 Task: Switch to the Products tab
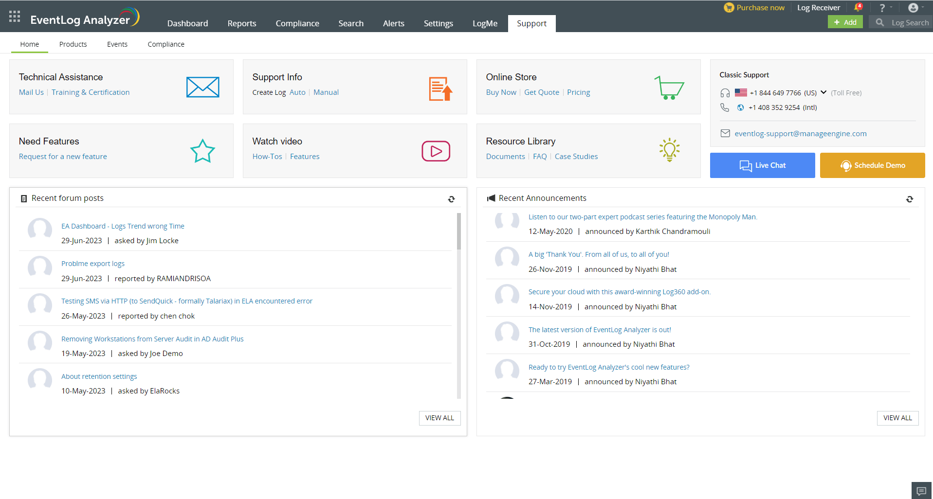[73, 44]
